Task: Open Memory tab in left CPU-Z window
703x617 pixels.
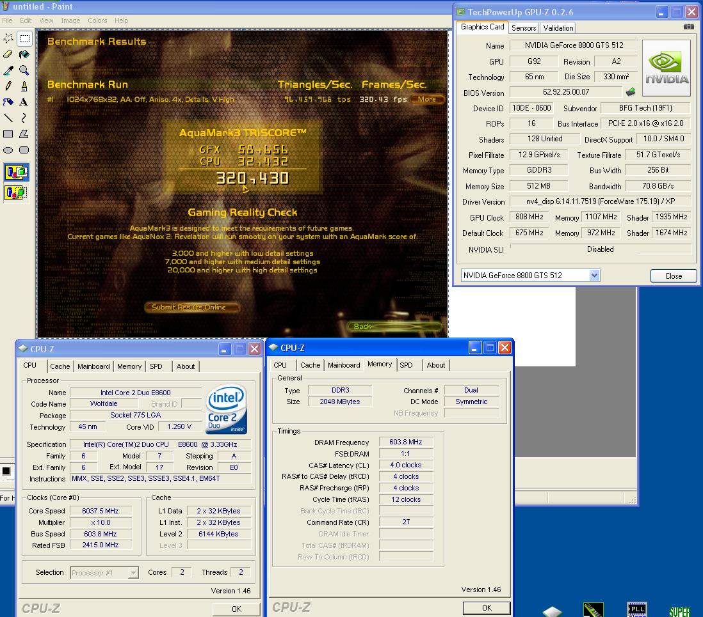Action: [129, 366]
